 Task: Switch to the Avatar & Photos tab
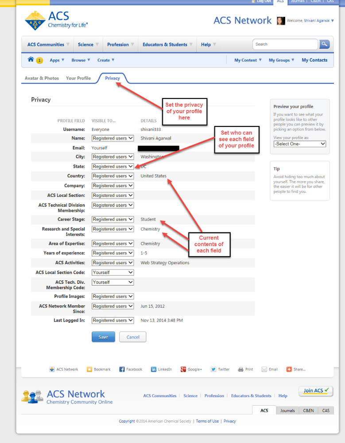point(42,78)
